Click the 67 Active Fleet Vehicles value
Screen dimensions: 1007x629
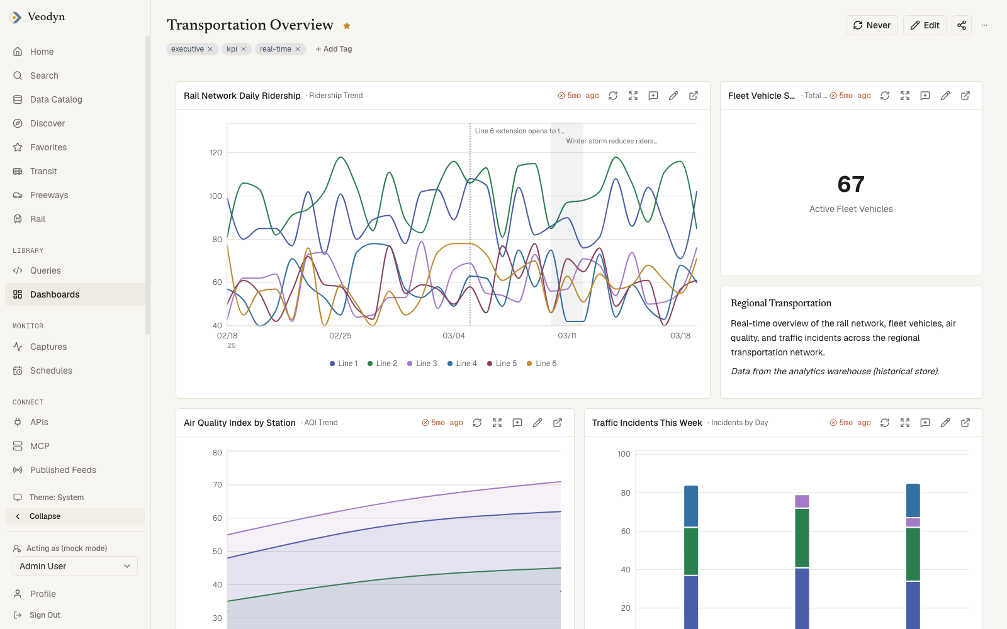click(851, 184)
